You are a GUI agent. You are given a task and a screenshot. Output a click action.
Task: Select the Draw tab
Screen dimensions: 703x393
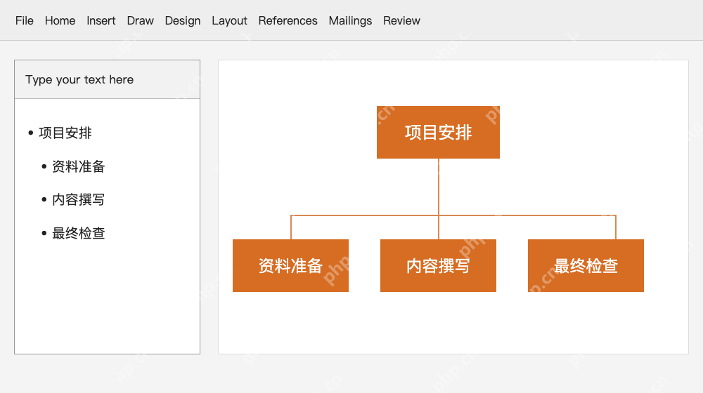pyautogui.click(x=141, y=20)
